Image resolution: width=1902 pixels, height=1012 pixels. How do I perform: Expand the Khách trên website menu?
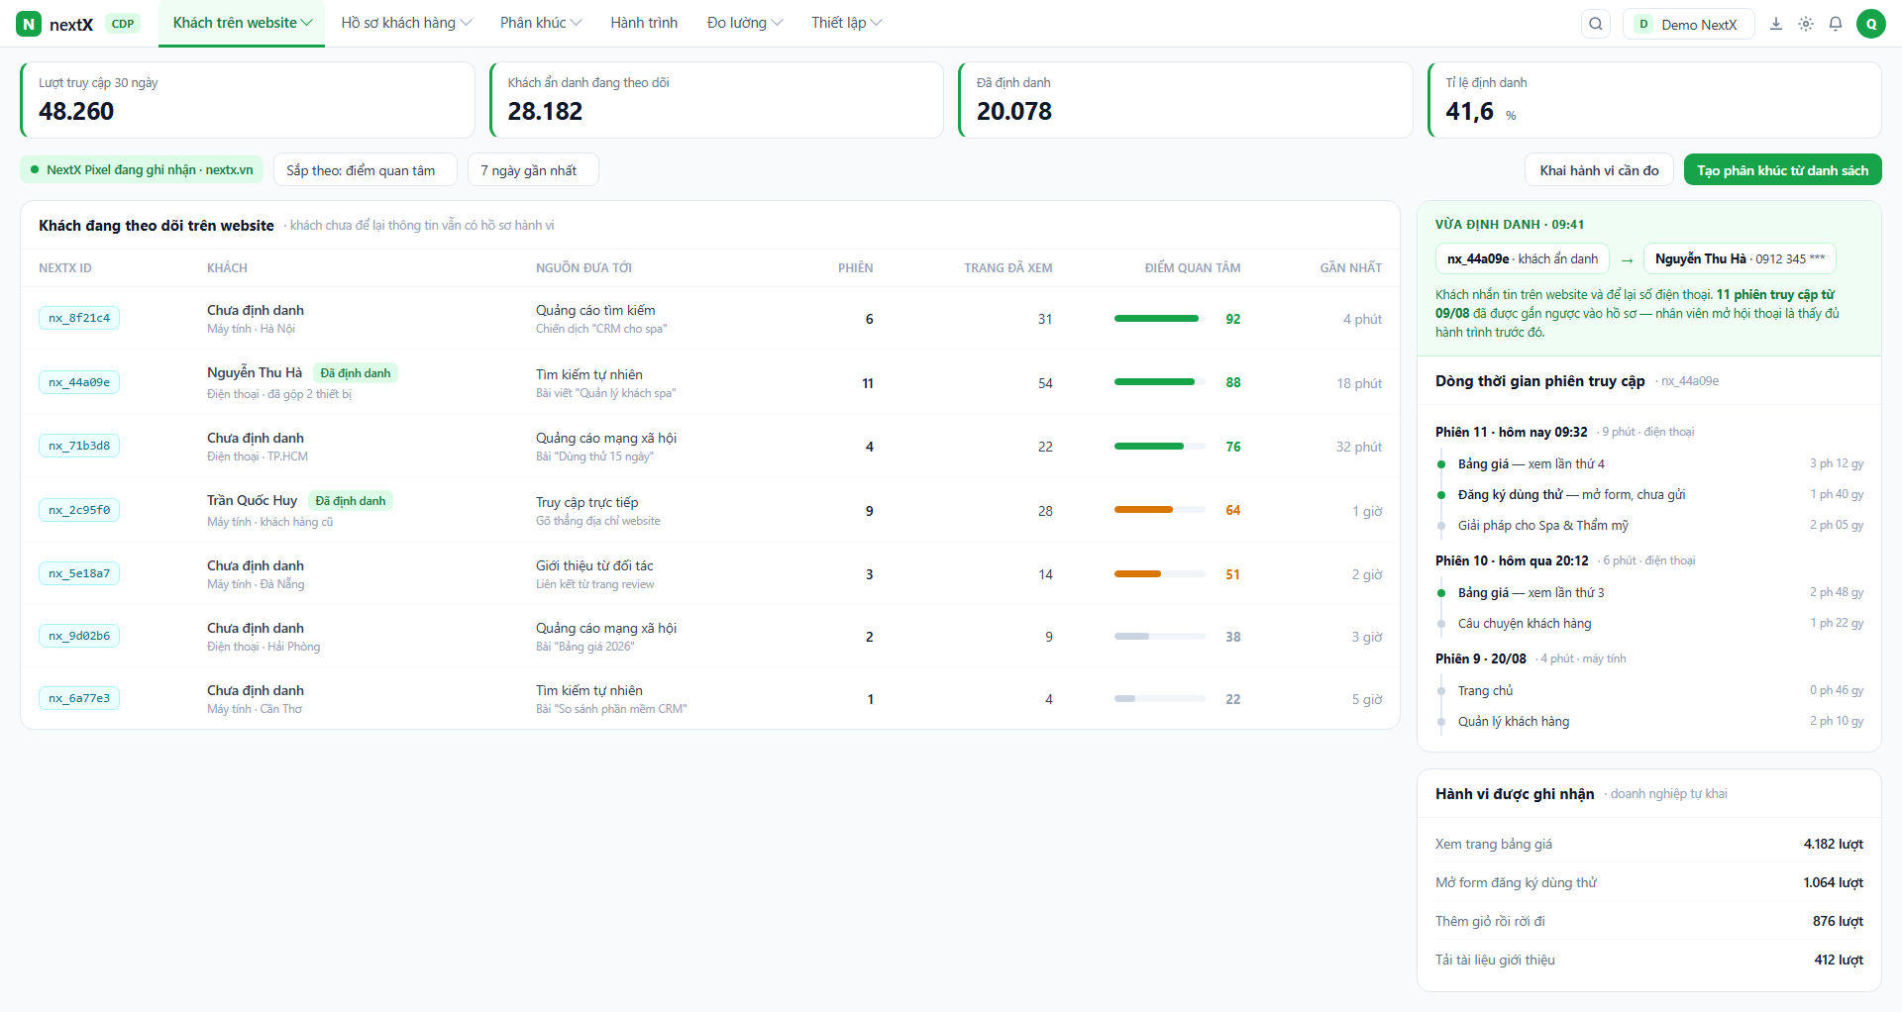coord(242,23)
